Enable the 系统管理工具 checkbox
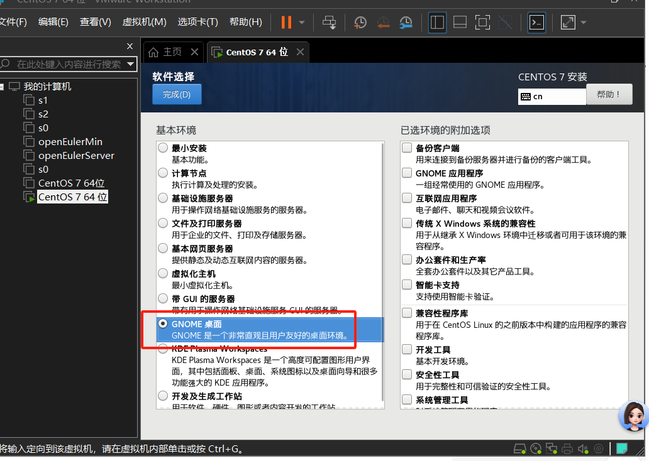 (x=408, y=400)
